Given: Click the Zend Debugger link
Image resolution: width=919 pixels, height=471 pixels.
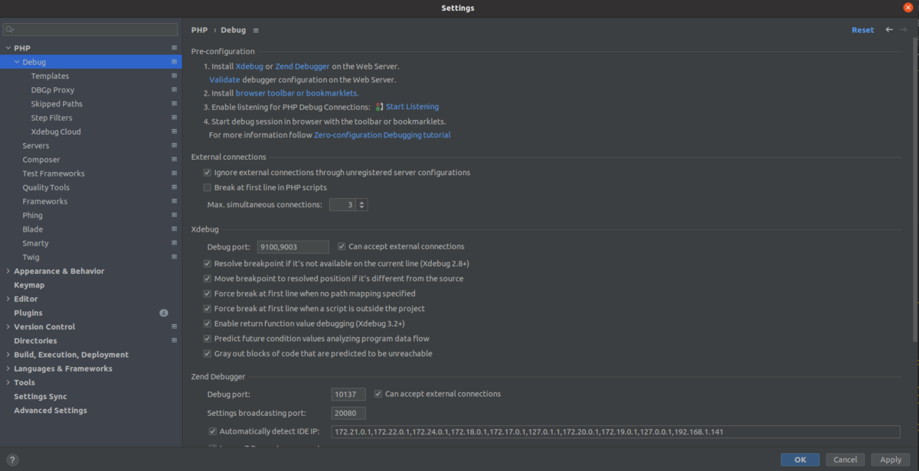Looking at the screenshot, I should (x=303, y=67).
